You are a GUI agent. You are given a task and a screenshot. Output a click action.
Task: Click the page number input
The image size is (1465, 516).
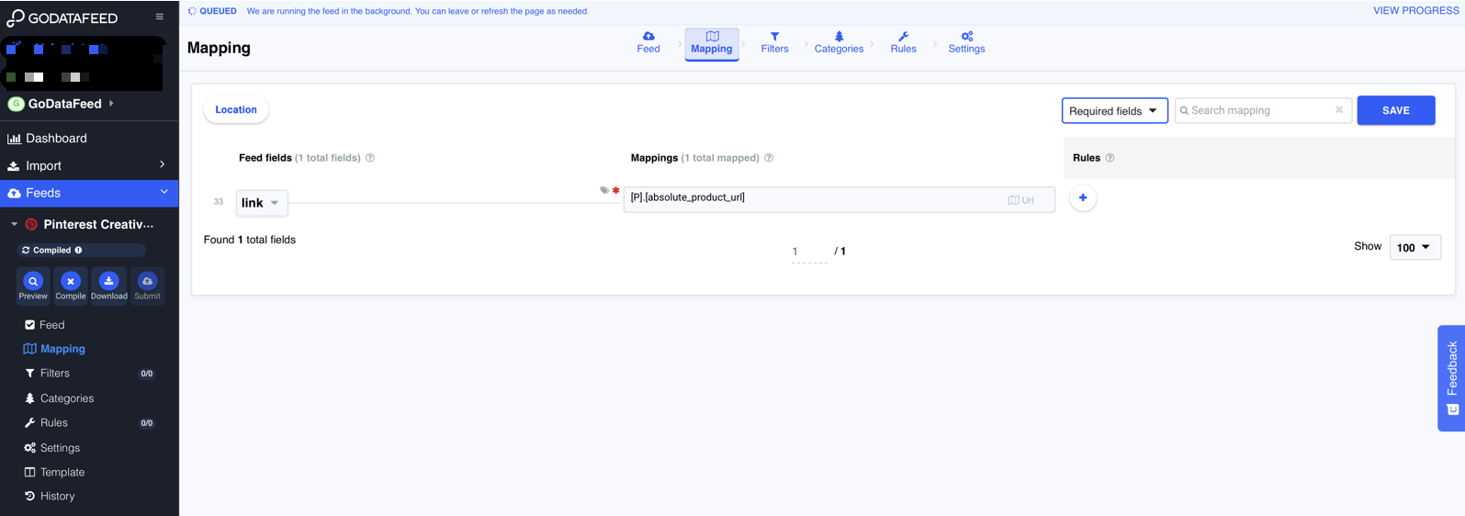pos(809,252)
